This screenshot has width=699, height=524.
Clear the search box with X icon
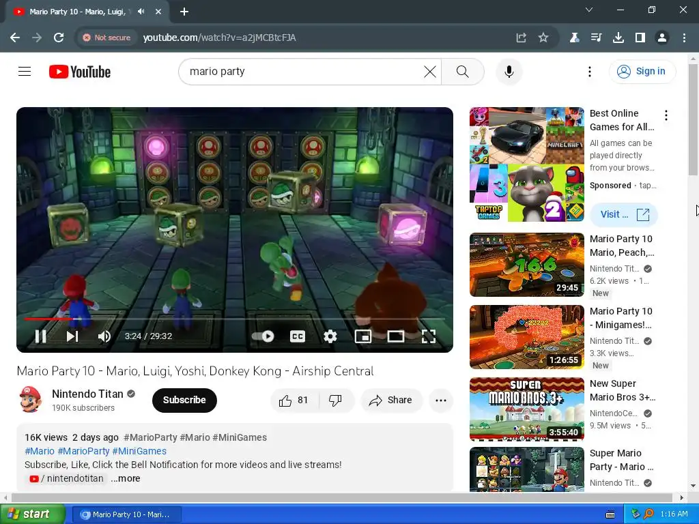pyautogui.click(x=430, y=71)
